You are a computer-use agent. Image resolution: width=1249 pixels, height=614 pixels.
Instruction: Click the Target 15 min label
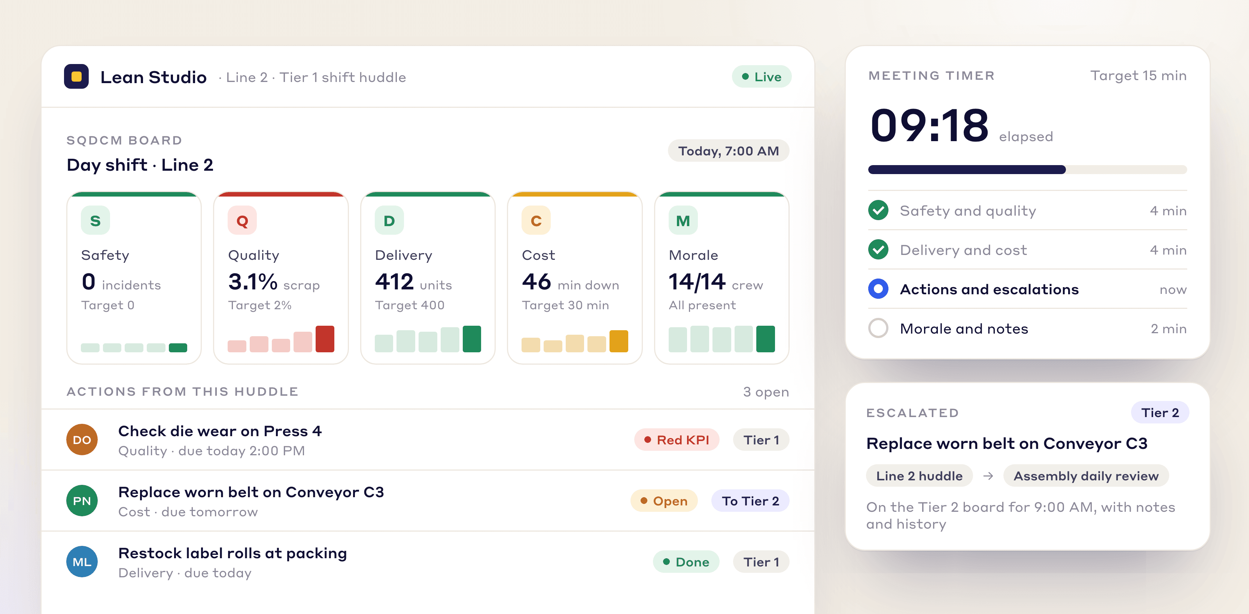pos(1139,76)
